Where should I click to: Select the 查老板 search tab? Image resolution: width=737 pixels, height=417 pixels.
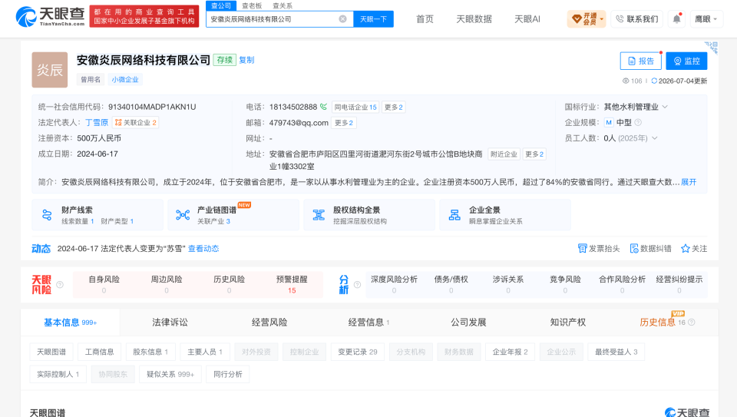tap(252, 5)
